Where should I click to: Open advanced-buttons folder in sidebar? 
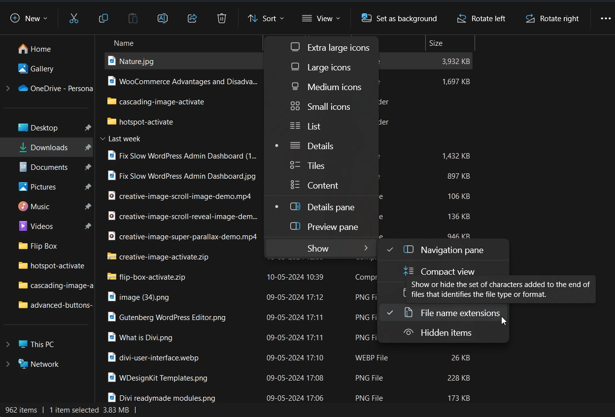[x=55, y=305]
